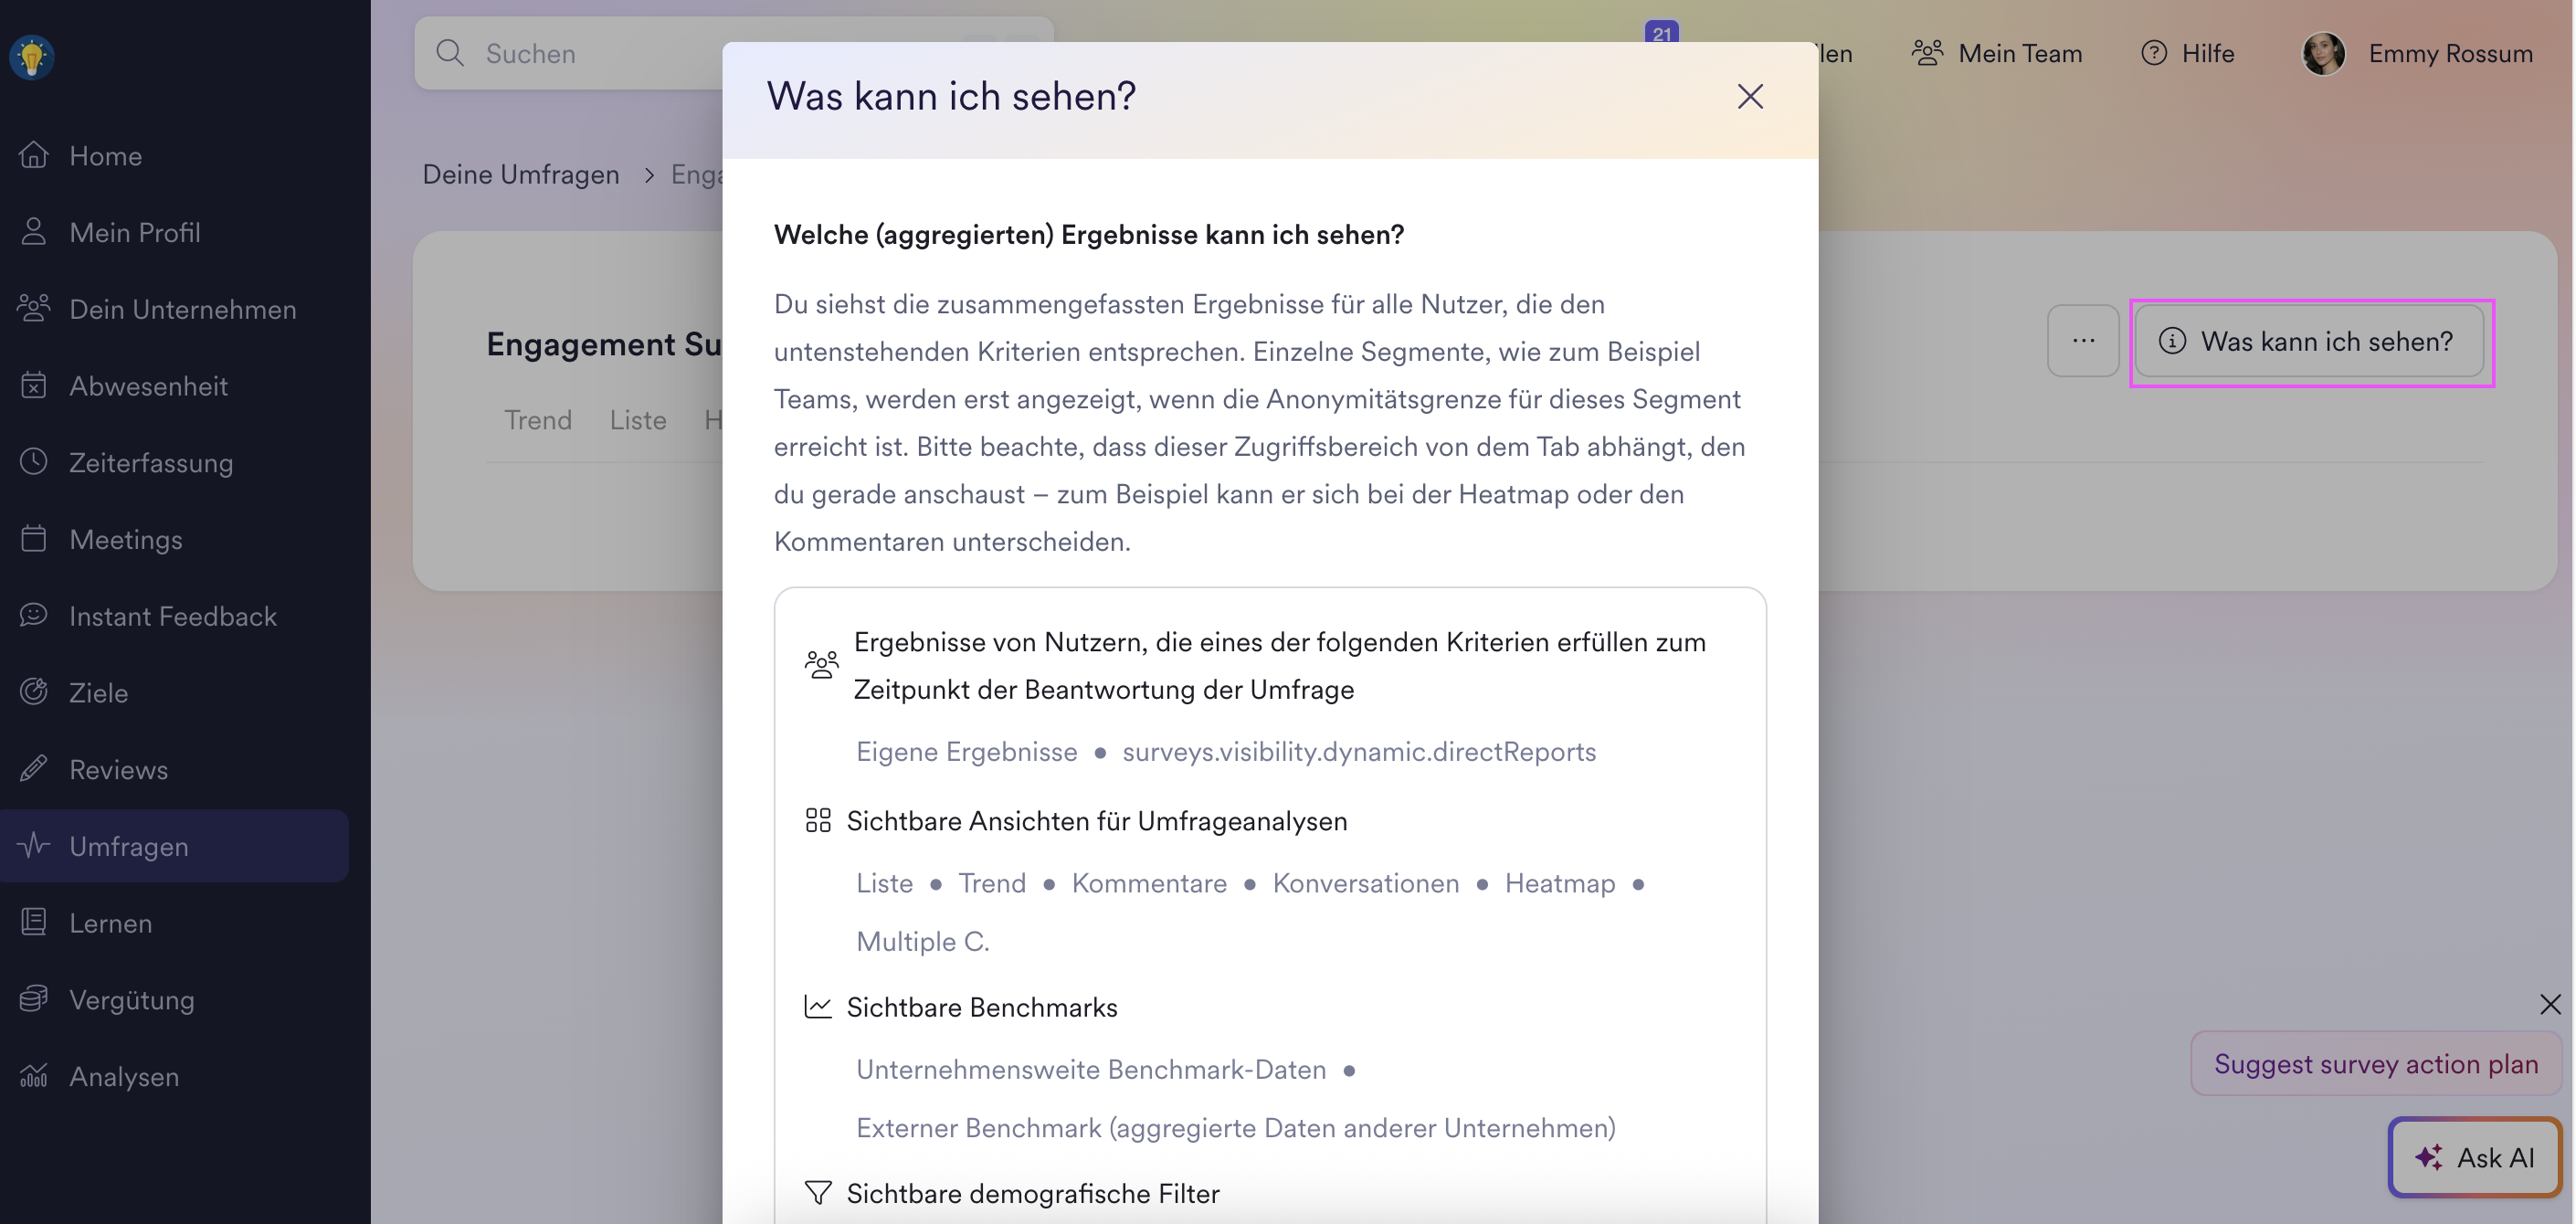Open Instant Feedback chat icon
This screenshot has height=1224, width=2576.
coord(34,615)
